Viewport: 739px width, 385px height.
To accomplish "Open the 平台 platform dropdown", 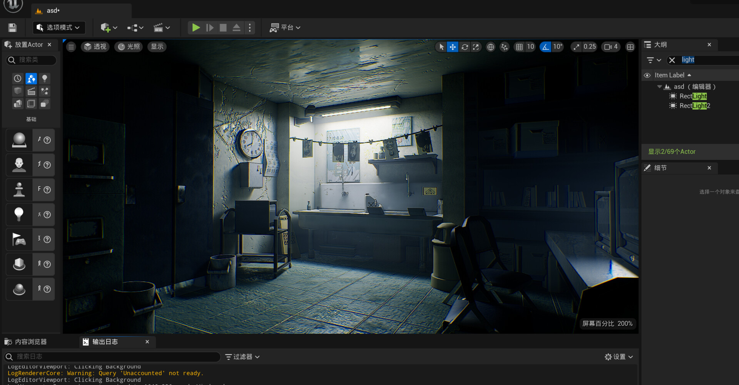I will [x=285, y=27].
